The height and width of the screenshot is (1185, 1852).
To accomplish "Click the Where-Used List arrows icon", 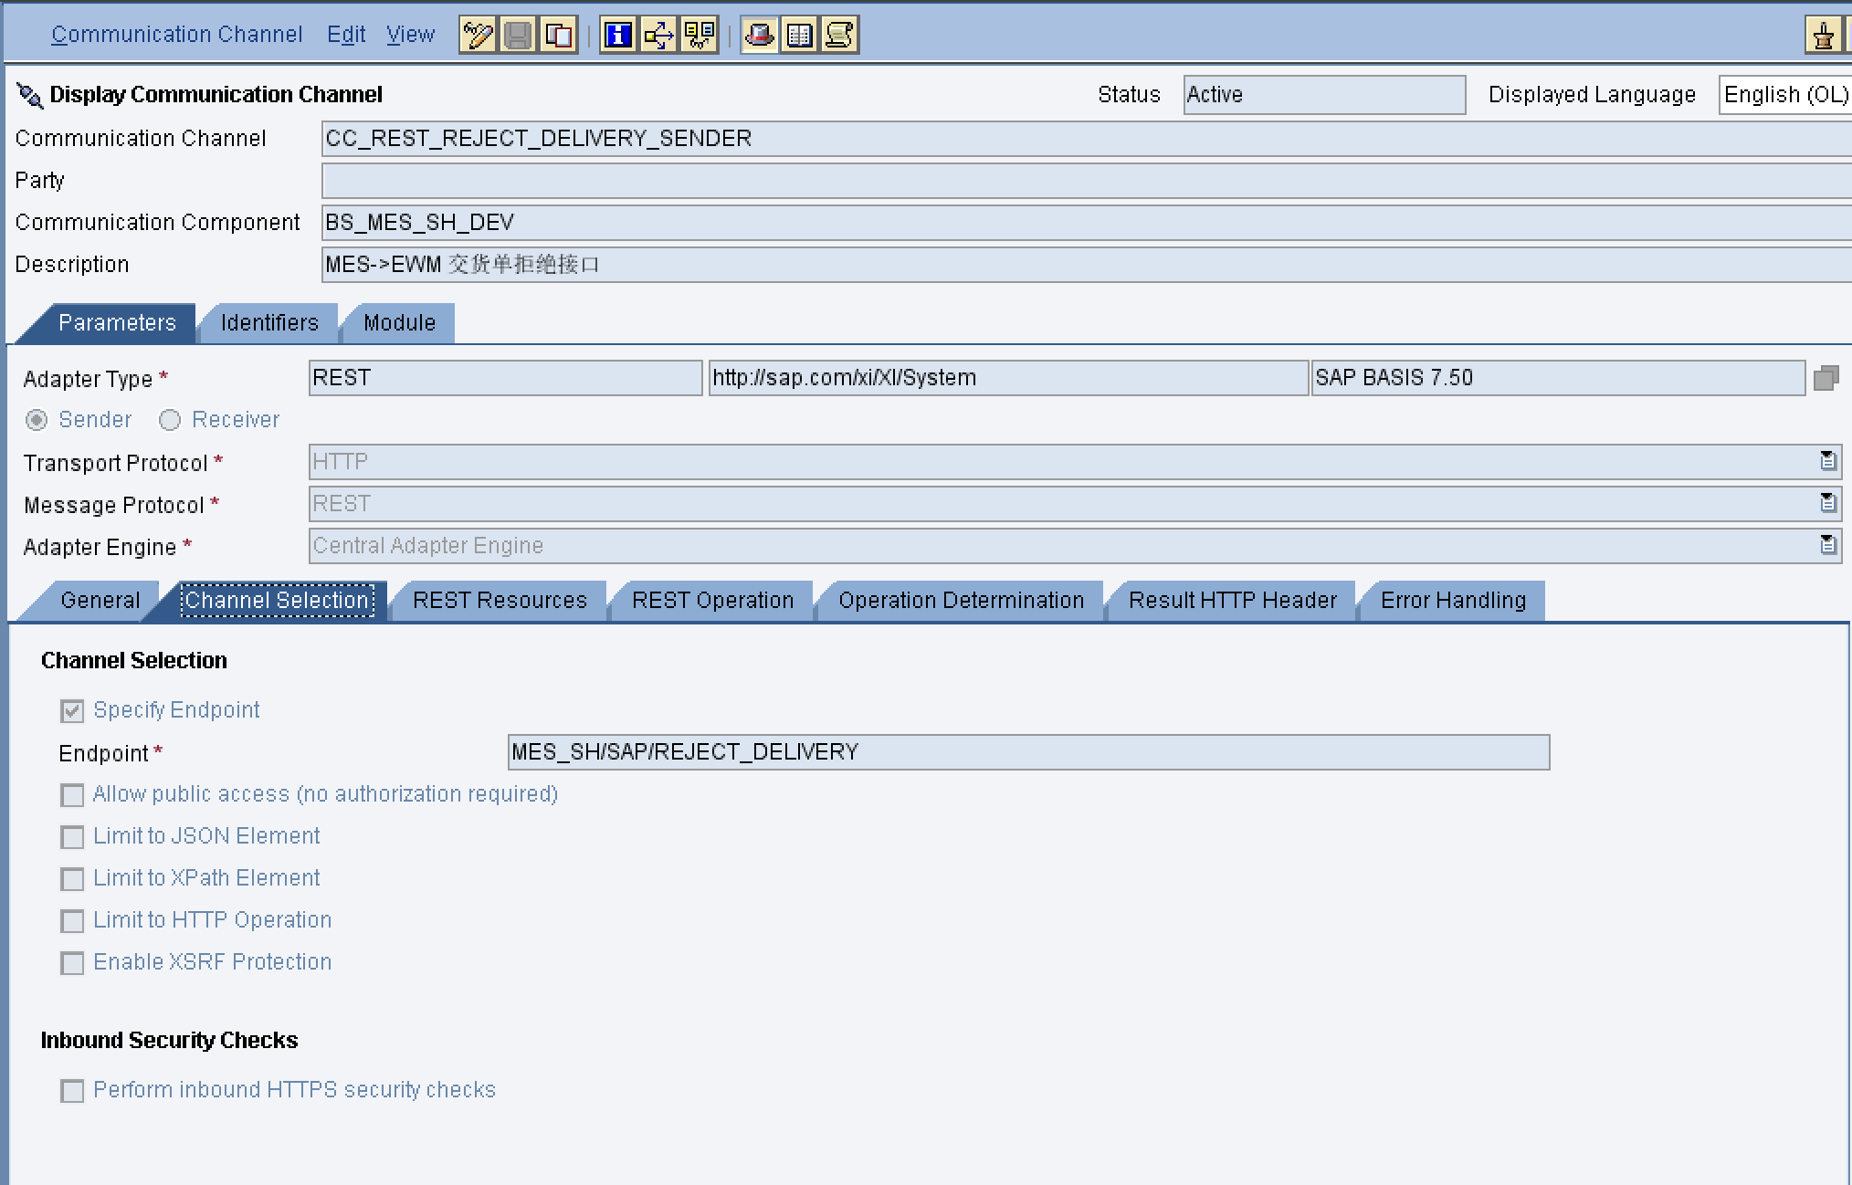I will click(658, 36).
